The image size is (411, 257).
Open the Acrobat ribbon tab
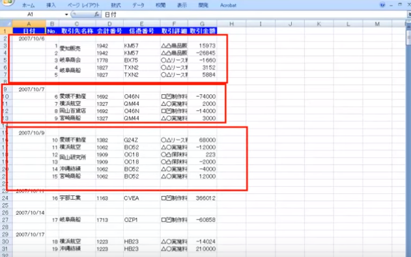click(x=228, y=5)
